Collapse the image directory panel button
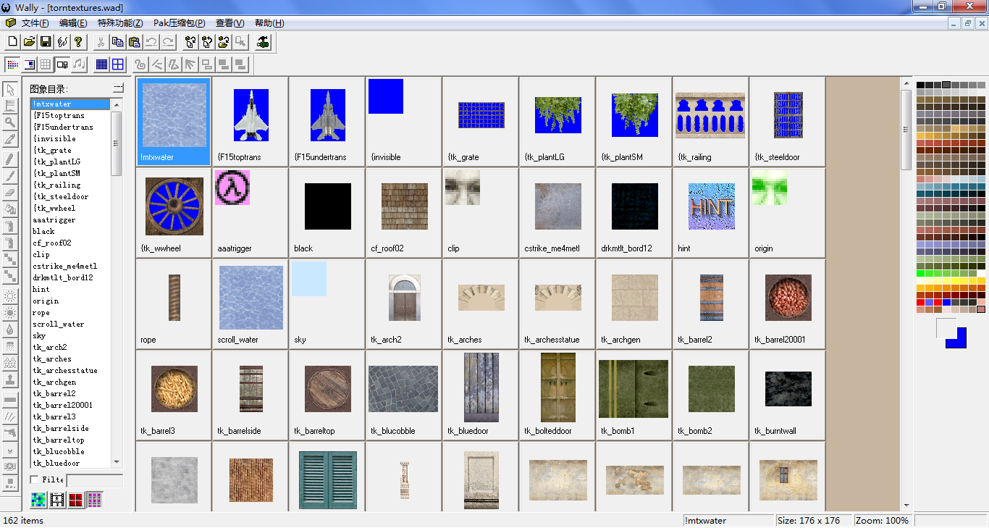989x528 pixels. click(x=118, y=88)
